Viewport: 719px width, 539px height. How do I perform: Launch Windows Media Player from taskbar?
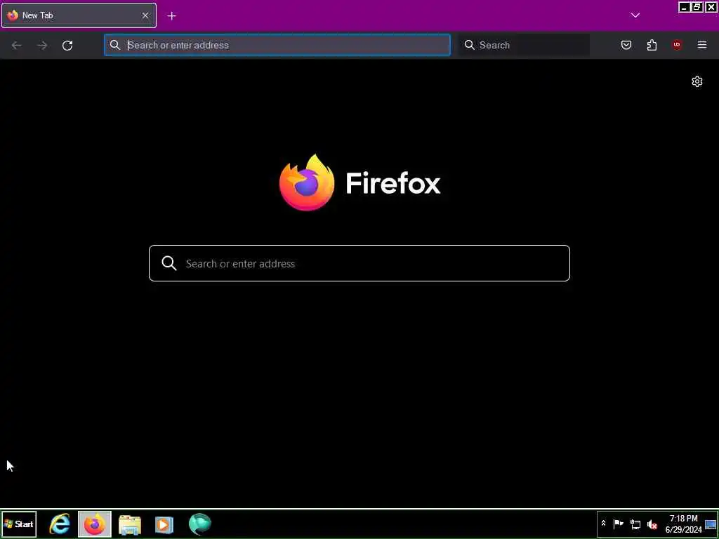[x=164, y=525]
